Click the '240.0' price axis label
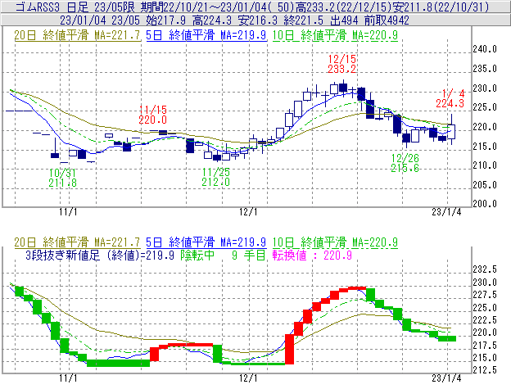This screenshot has height=389, width=511. click(x=485, y=49)
